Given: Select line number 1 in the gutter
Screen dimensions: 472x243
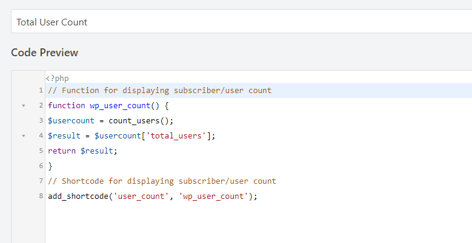Looking at the screenshot, I should [41, 91].
